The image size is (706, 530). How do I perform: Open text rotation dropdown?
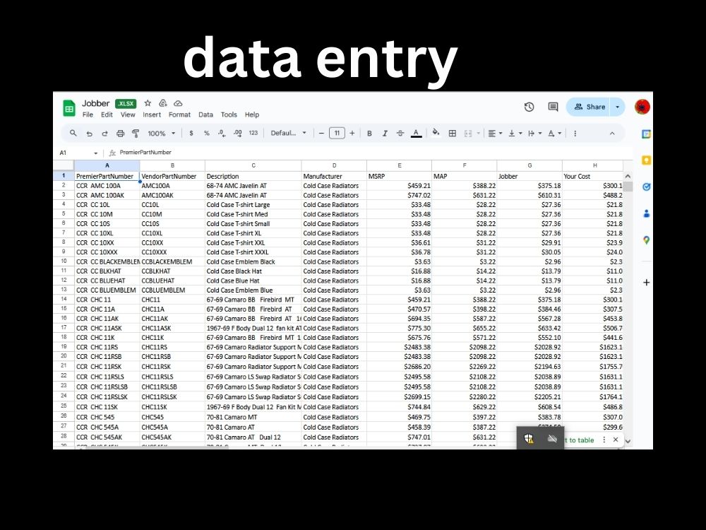pos(554,134)
